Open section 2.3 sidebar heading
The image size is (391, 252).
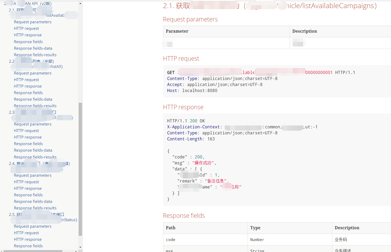(41, 115)
